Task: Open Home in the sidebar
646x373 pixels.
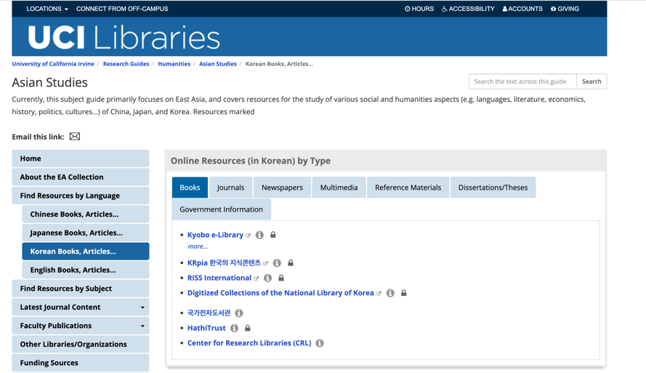Action: point(81,159)
